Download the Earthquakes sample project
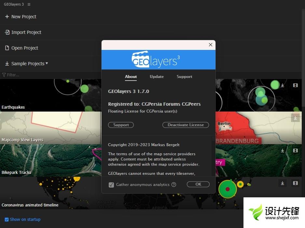 click(283, 85)
